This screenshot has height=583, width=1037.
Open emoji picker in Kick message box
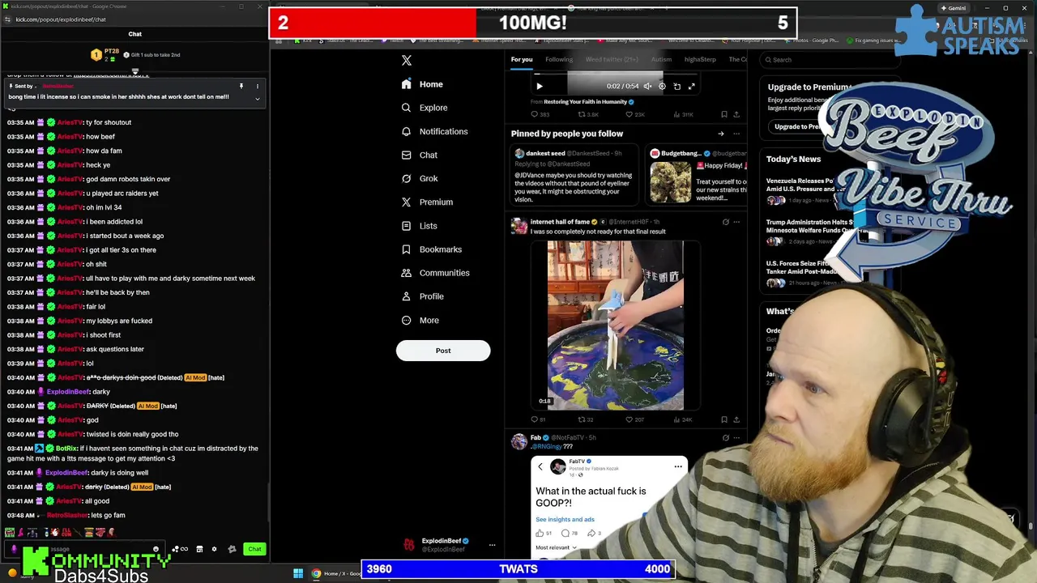[156, 549]
